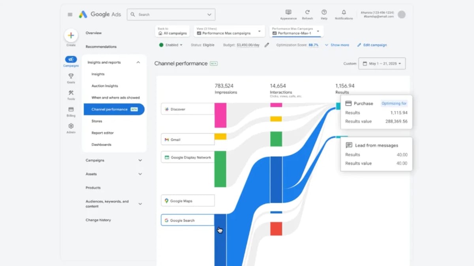The image size is (474, 266).
Task: Open the Tools sidebar icon
Action: tap(71, 93)
